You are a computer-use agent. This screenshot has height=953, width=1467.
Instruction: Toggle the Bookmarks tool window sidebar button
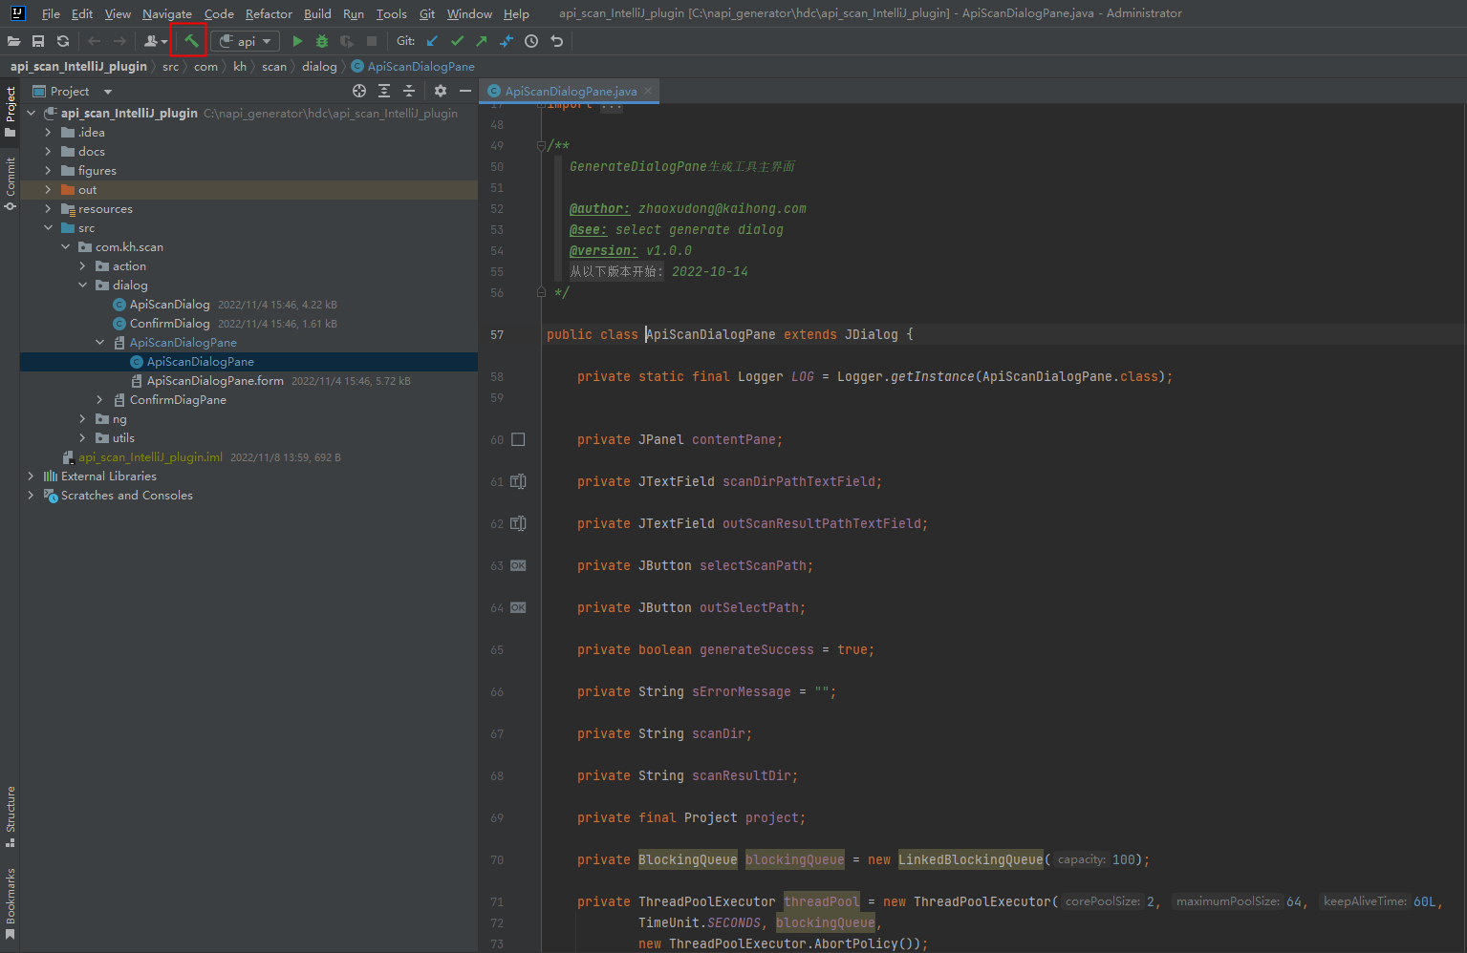coord(11,902)
